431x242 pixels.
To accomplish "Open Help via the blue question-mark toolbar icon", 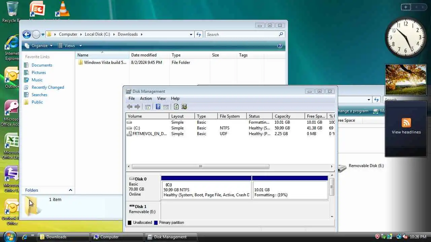I will [x=158, y=107].
